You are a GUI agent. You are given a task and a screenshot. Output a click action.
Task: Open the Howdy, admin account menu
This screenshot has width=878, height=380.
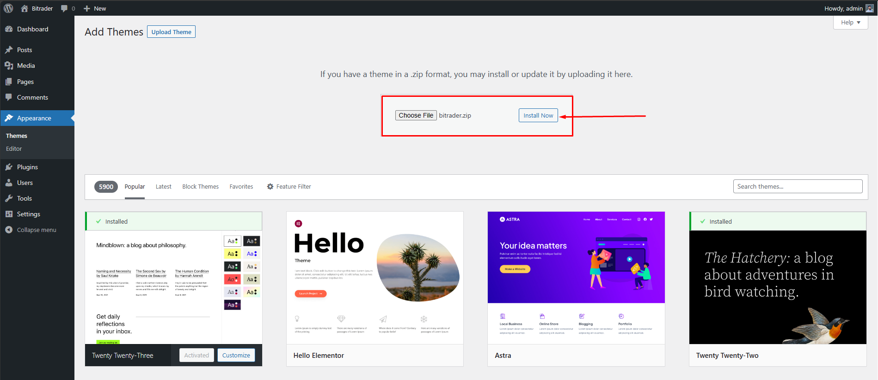(848, 8)
